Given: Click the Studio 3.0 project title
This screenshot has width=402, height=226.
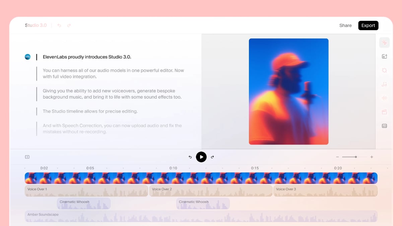Looking at the screenshot, I should pyautogui.click(x=36, y=25).
